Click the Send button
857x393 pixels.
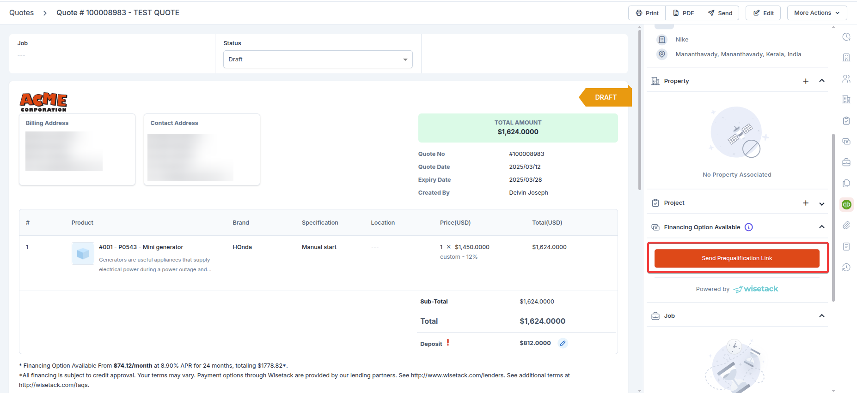(x=720, y=13)
